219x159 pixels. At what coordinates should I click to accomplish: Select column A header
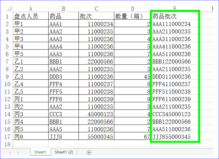point(31,9)
